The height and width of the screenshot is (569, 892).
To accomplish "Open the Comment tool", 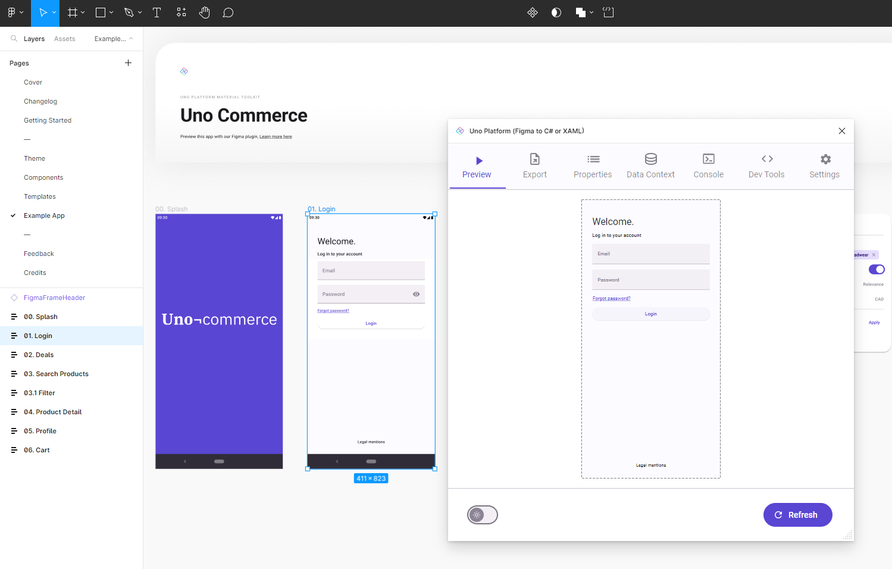I will click(x=228, y=12).
